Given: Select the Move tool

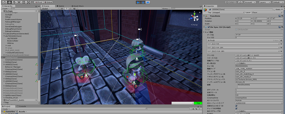Looking at the screenshot, I should (9, 2).
